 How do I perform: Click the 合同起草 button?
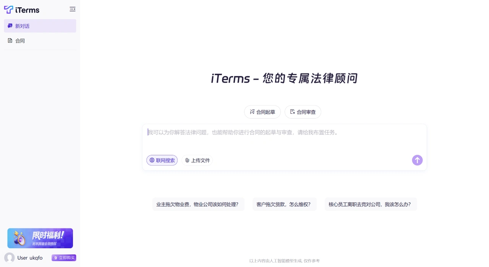(262, 112)
